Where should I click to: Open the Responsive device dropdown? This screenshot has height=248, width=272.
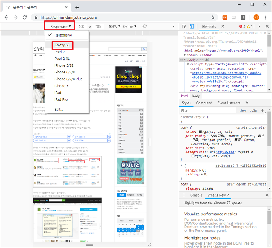click(60, 26)
